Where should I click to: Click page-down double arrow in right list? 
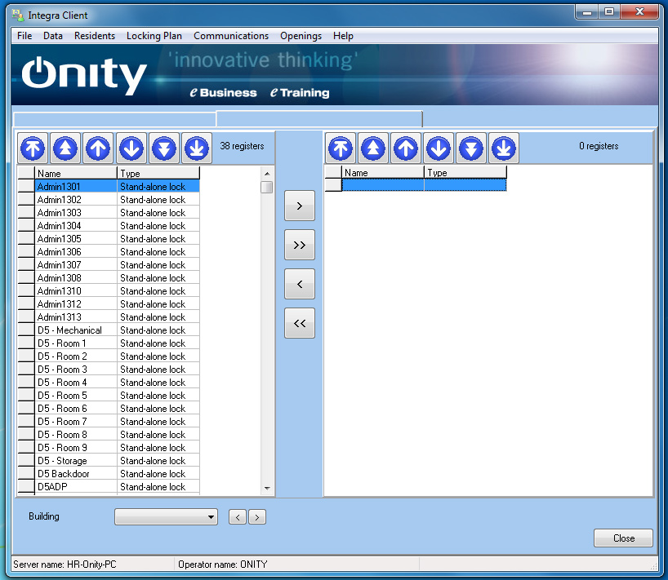tap(471, 148)
